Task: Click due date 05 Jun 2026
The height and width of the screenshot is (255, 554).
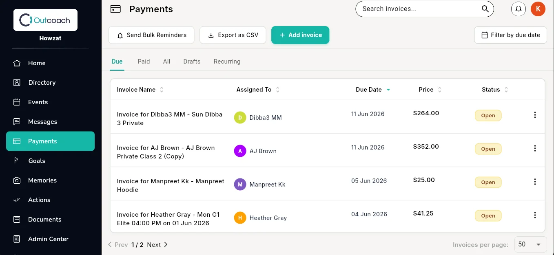Action: coord(369,181)
